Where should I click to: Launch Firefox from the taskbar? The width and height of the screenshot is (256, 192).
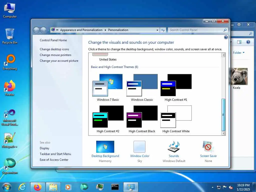(x=38, y=187)
